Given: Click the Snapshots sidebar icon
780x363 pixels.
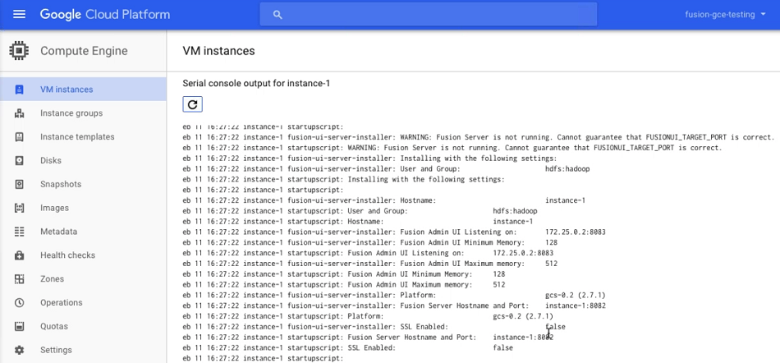Looking at the screenshot, I should click(x=20, y=185).
